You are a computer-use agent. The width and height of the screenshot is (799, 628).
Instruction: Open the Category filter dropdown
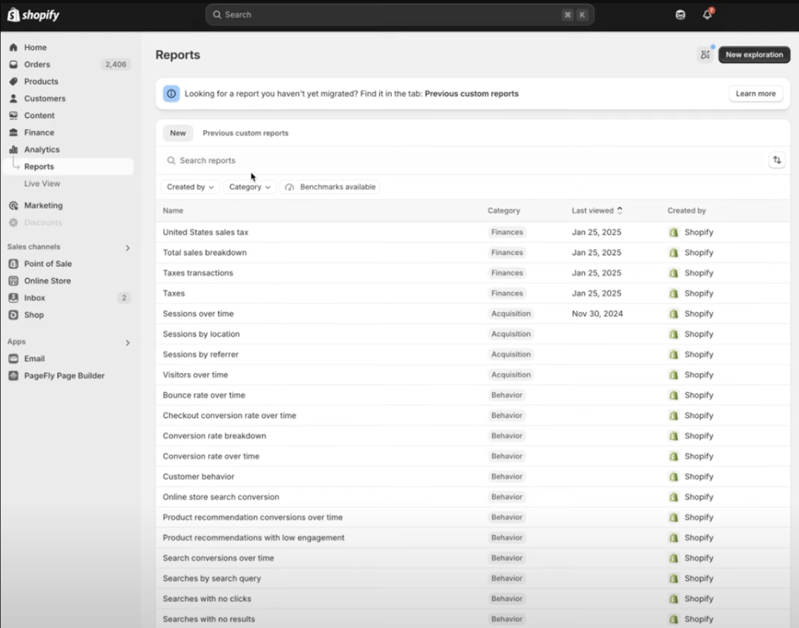pos(249,187)
